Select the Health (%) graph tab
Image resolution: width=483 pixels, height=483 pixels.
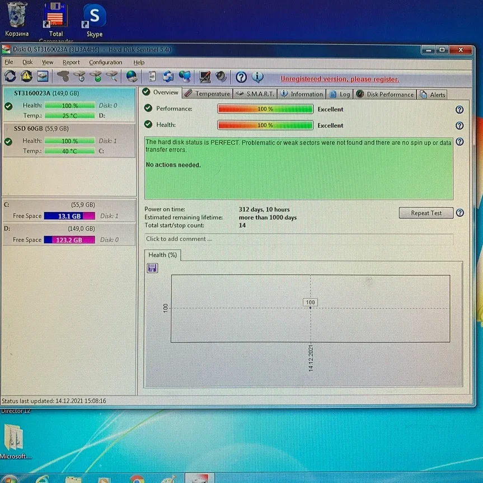click(x=163, y=255)
